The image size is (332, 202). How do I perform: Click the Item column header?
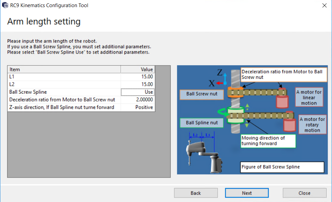click(64, 69)
